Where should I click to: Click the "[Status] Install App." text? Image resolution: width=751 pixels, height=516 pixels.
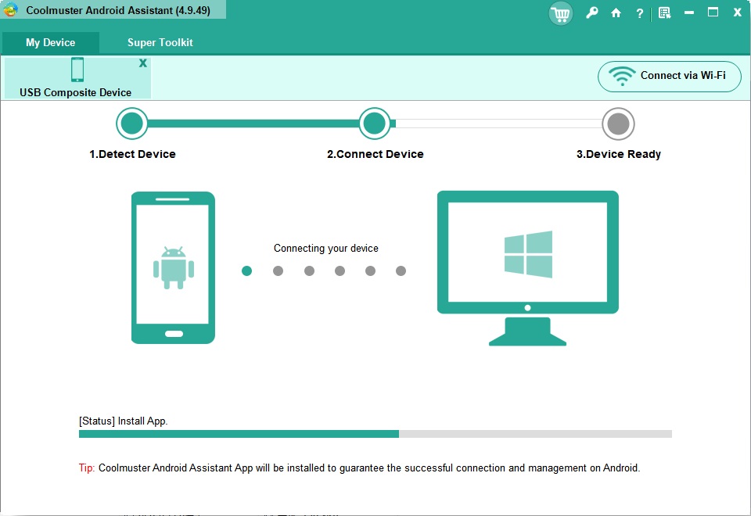tap(123, 421)
